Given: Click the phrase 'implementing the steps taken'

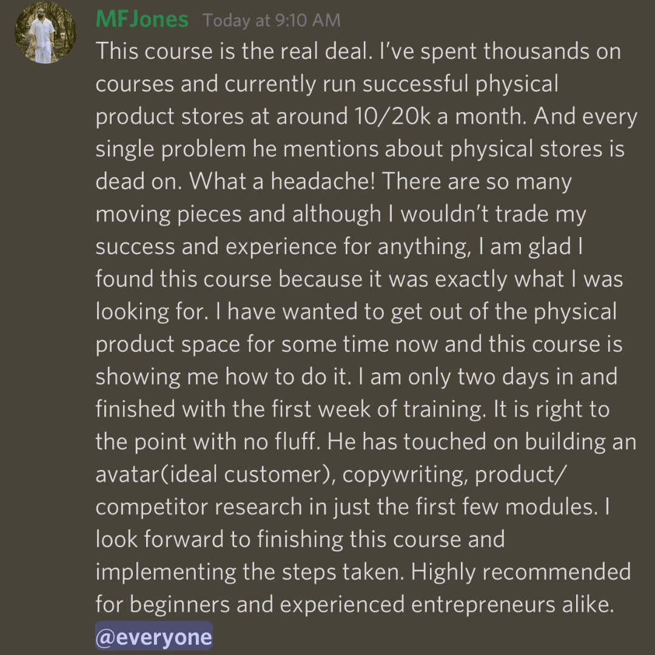Looking at the screenshot, I should 250,572.
